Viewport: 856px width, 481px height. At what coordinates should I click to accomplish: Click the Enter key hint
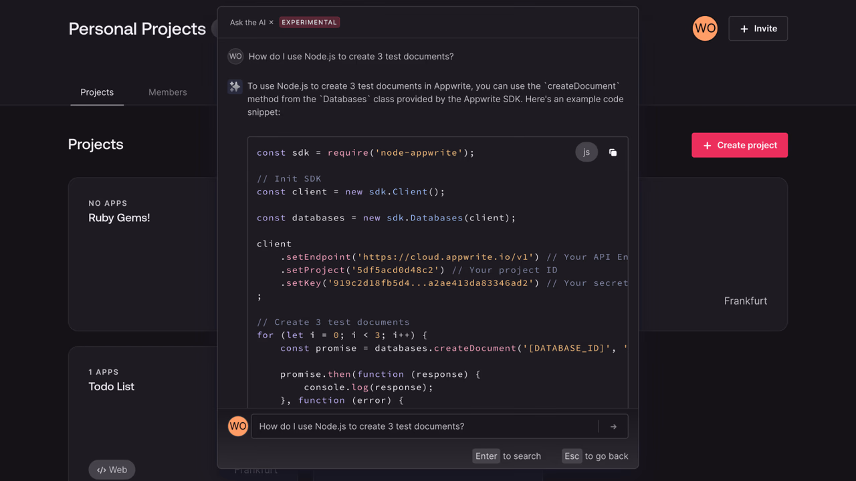coord(486,456)
